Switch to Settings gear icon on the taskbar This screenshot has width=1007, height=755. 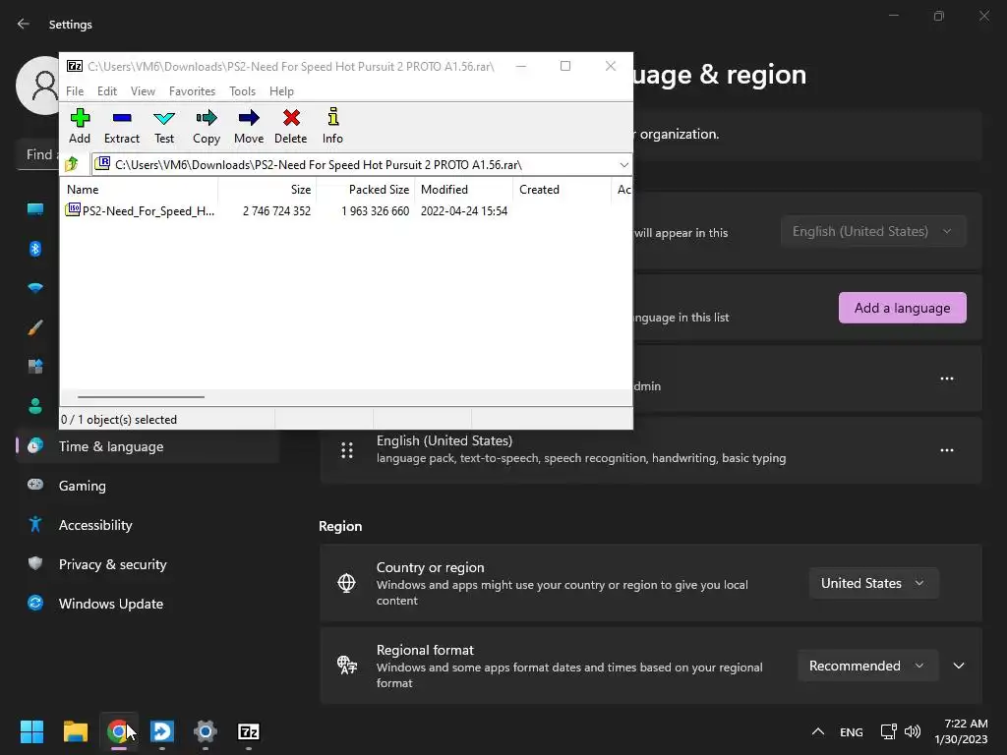[x=205, y=731]
